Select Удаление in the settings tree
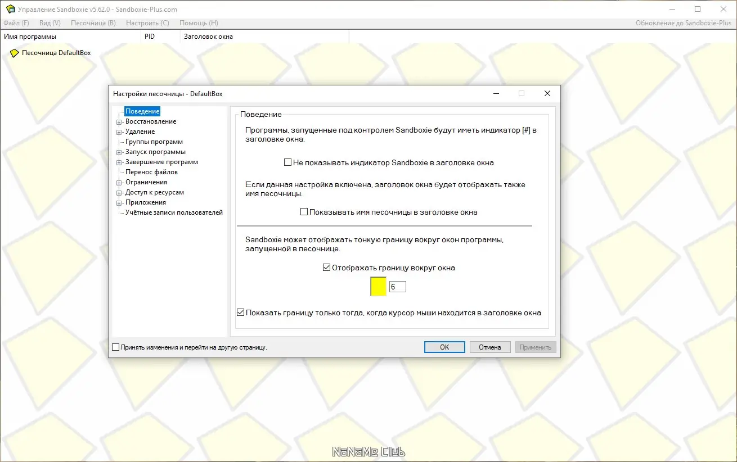This screenshot has width=737, height=462. point(140,132)
